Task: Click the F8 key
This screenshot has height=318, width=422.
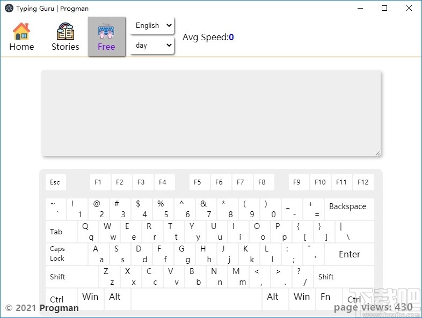Action: (x=264, y=182)
